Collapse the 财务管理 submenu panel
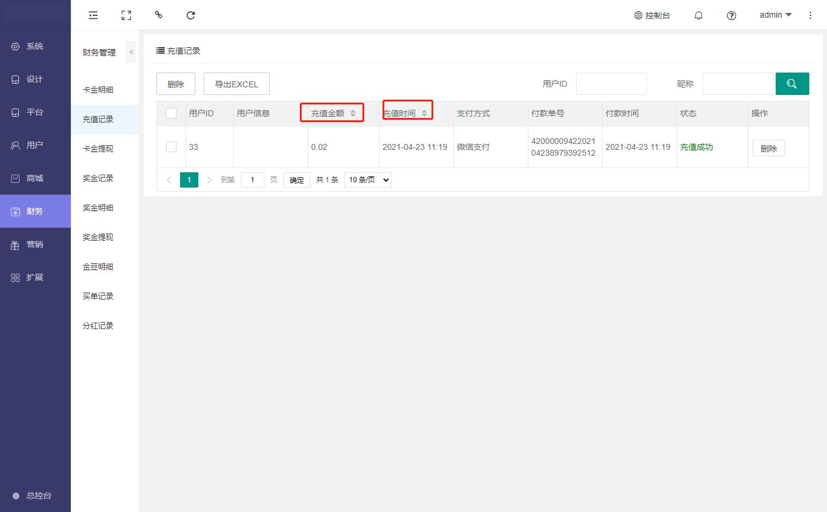This screenshot has width=827, height=512. (132, 52)
